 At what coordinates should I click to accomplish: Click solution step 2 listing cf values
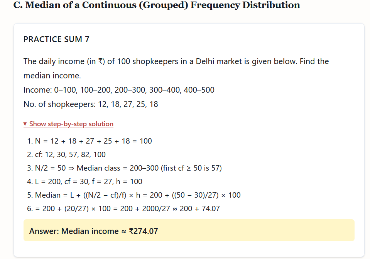(x=66, y=154)
